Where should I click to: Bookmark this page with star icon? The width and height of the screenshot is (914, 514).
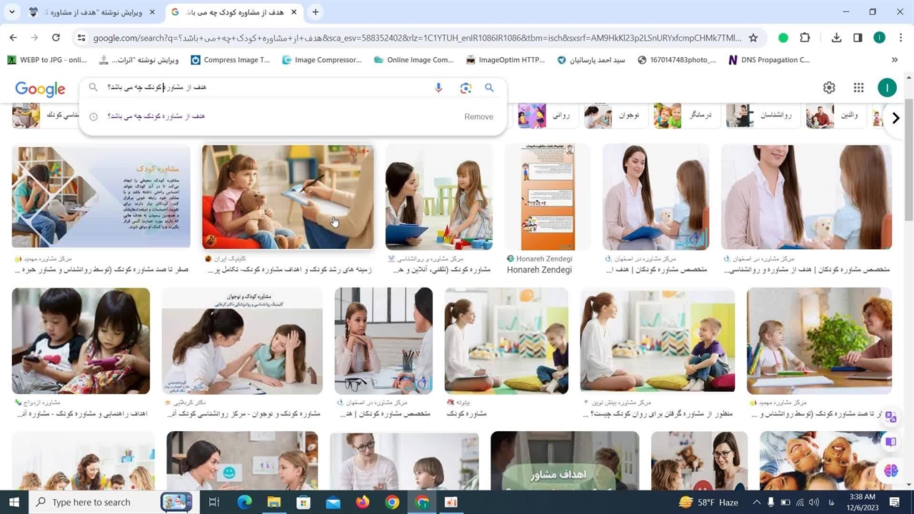click(753, 38)
